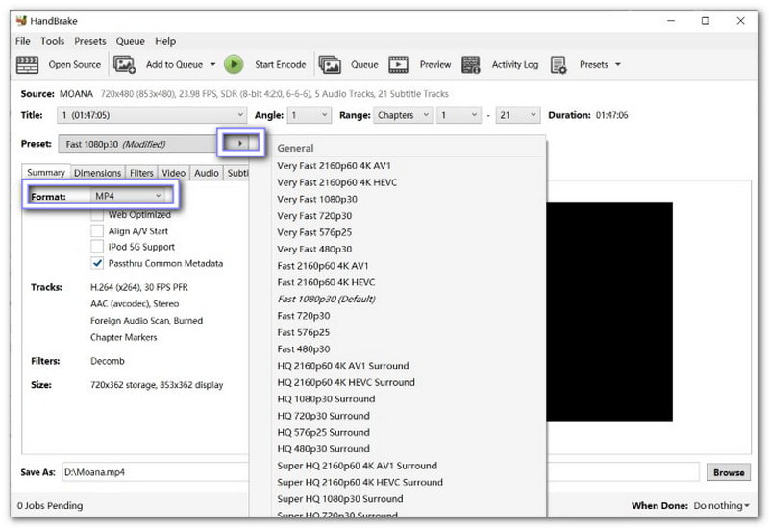The width and height of the screenshot is (769, 528).
Task: Expand the Add to Queue dropdown arrow
Action: pyautogui.click(x=212, y=64)
